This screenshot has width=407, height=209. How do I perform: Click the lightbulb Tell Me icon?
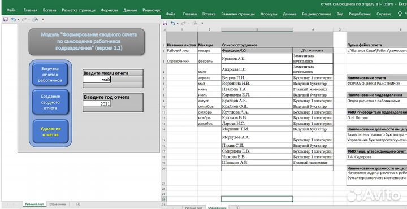point(400,14)
